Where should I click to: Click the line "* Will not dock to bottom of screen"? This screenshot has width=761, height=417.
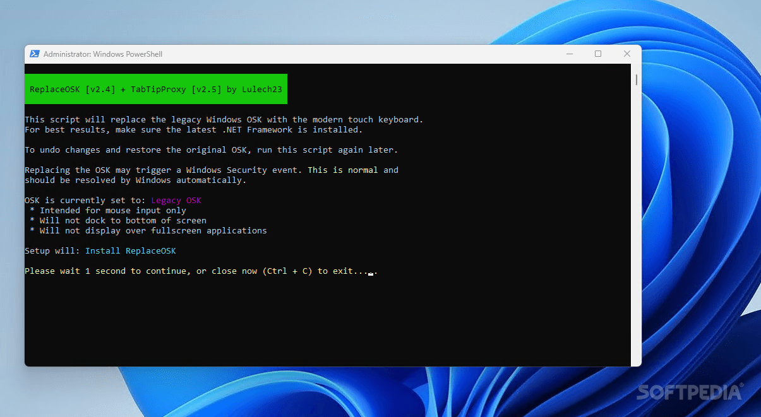click(118, 221)
